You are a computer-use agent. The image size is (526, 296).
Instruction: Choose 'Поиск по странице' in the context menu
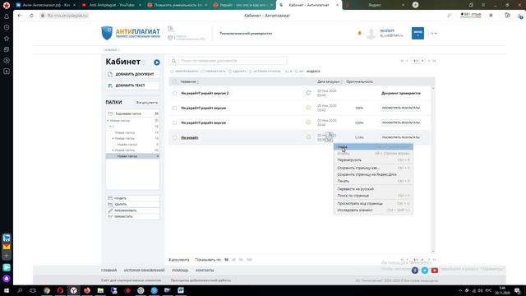point(373,196)
